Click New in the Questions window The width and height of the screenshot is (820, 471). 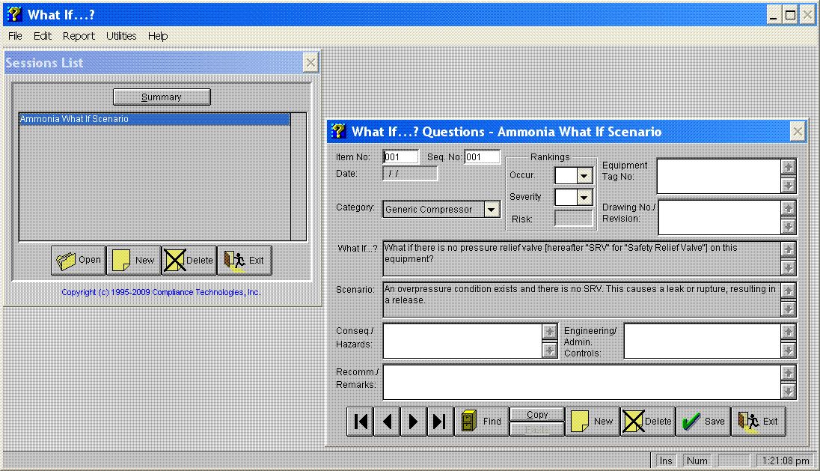click(593, 422)
